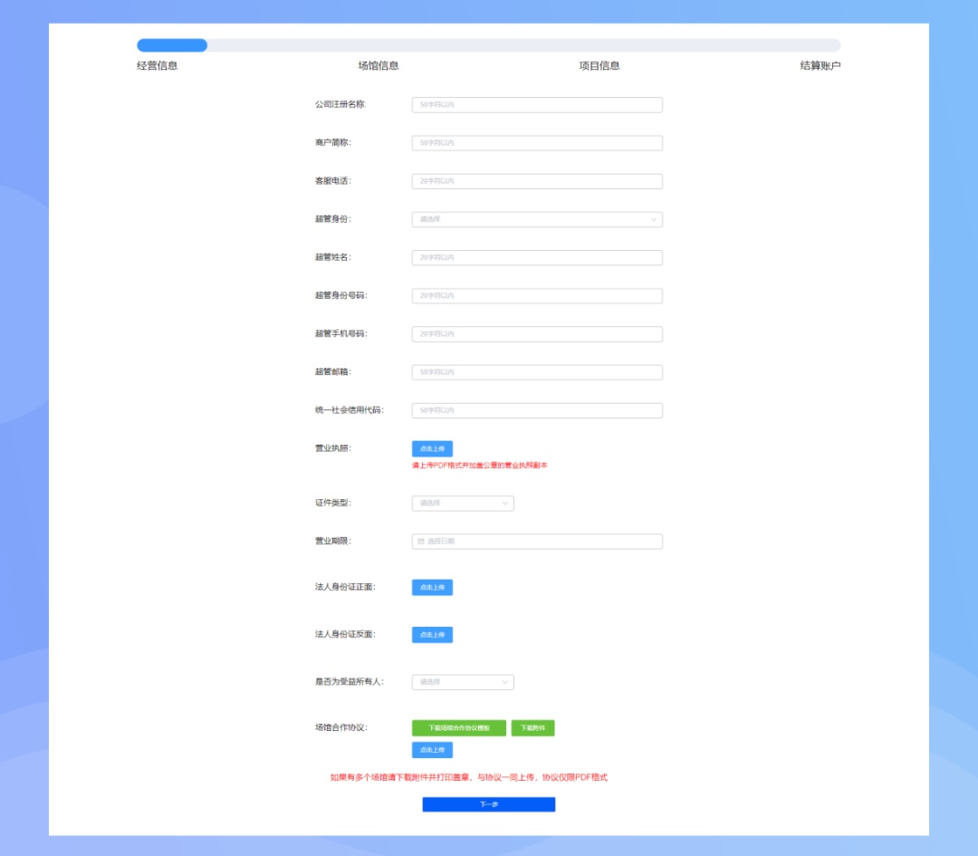Click 点击上传 under 场馆合作协议
This screenshot has width=978, height=856.
pos(432,750)
